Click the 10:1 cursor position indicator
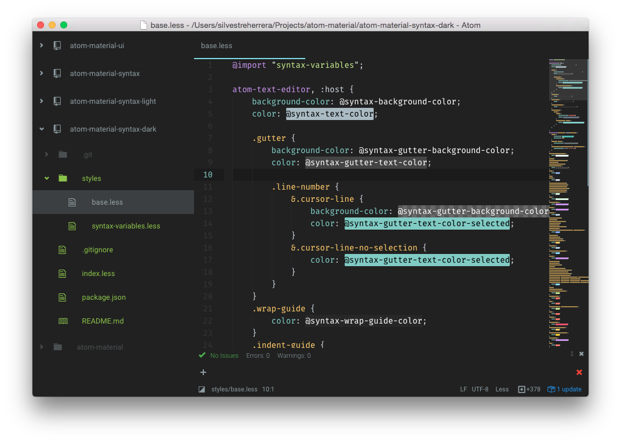621x443 pixels. [x=268, y=390]
